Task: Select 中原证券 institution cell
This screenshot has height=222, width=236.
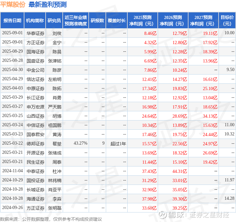Action: [35, 88]
